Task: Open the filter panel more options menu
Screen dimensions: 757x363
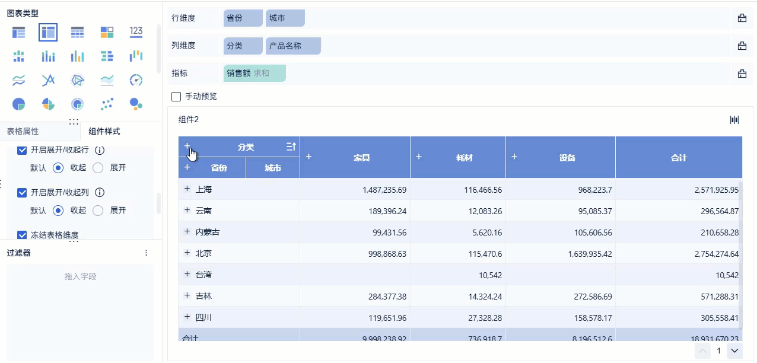Action: click(x=147, y=253)
